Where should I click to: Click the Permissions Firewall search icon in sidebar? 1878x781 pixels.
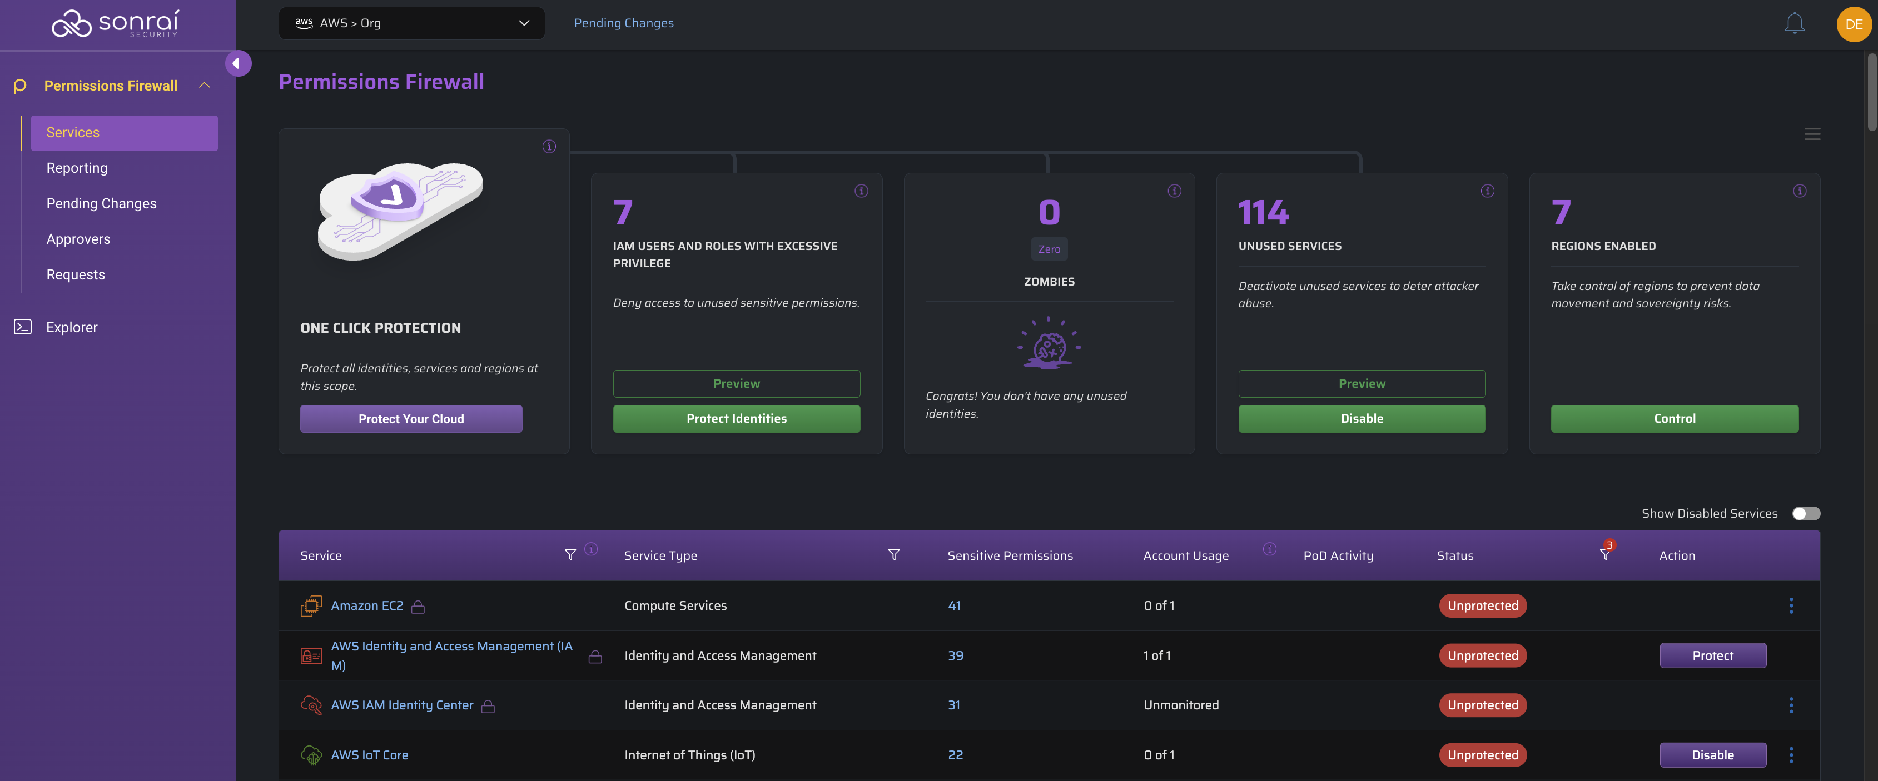pos(21,86)
